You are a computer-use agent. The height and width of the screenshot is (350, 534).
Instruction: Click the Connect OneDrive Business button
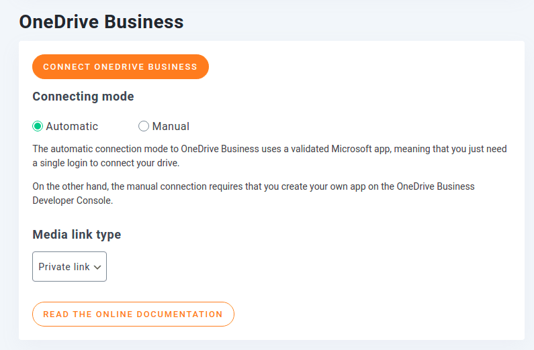[120, 66]
